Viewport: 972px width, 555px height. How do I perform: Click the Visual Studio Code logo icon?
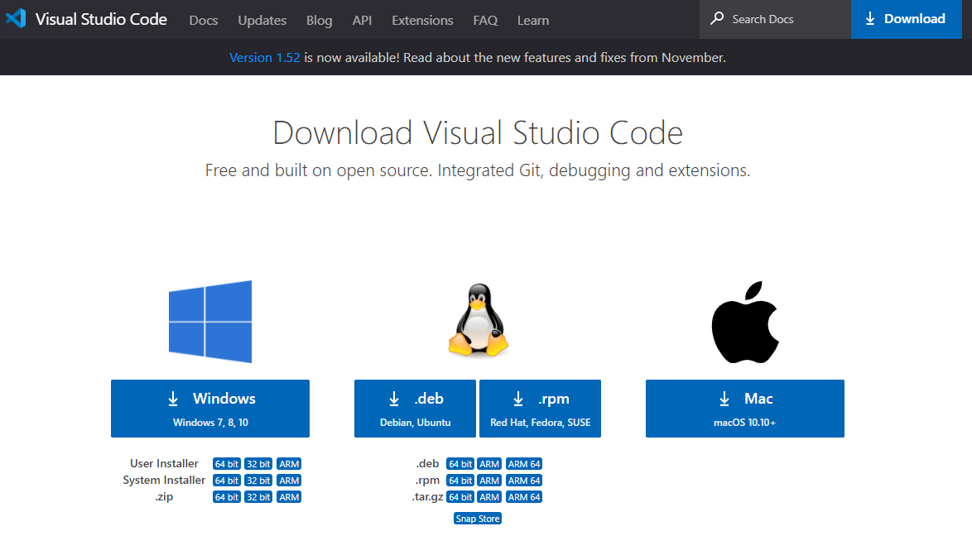point(16,18)
